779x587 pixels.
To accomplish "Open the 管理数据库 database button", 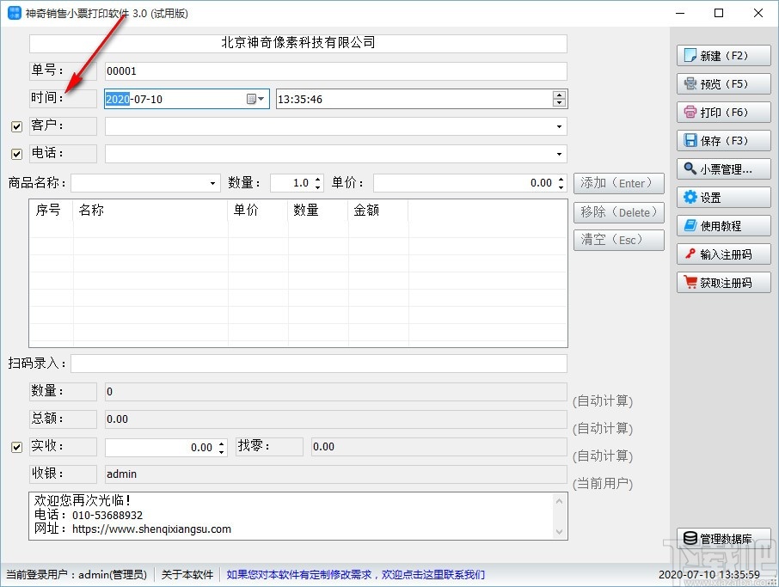I will click(723, 538).
